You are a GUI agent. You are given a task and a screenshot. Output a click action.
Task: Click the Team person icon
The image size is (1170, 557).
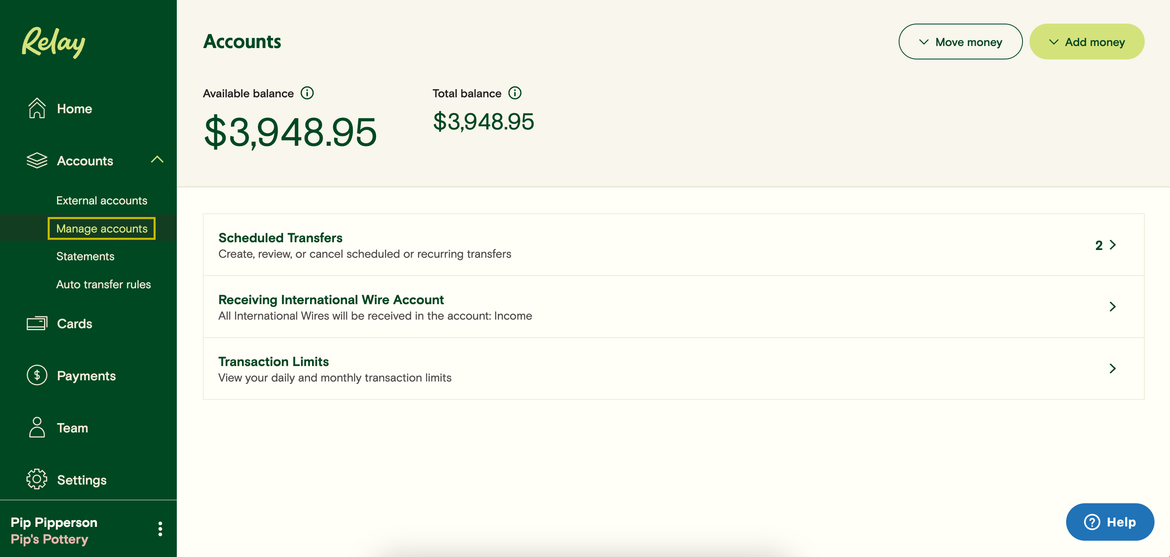[x=37, y=427]
